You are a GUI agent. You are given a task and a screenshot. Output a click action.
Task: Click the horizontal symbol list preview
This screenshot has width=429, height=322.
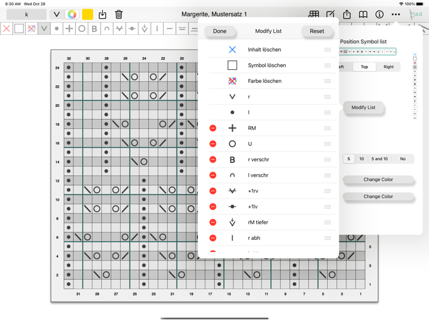tap(368, 52)
